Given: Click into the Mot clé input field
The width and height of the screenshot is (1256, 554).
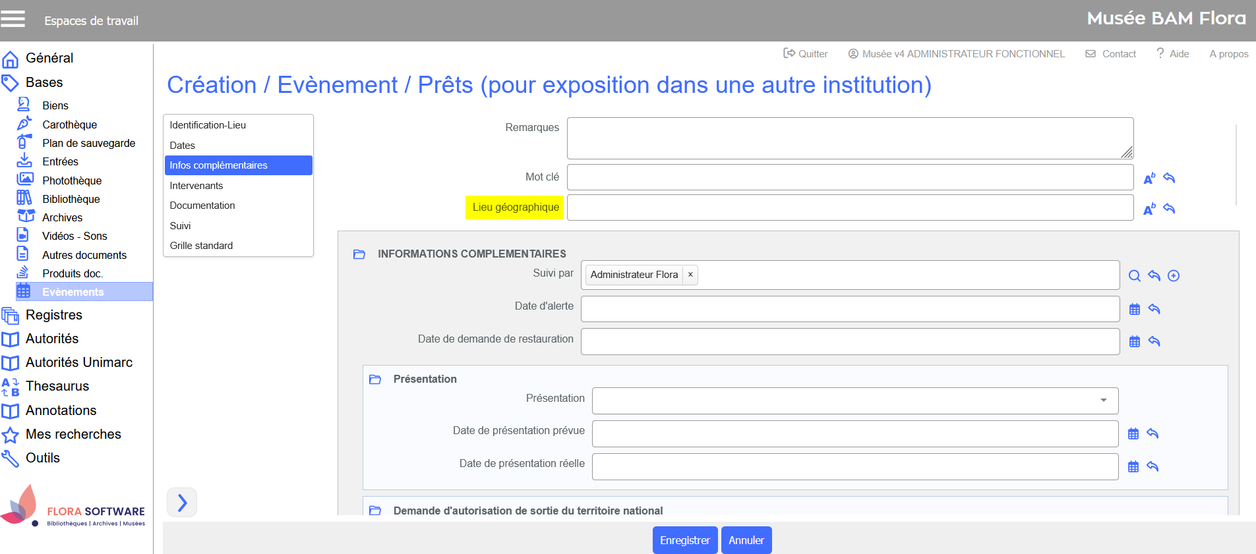Looking at the screenshot, I should point(850,177).
